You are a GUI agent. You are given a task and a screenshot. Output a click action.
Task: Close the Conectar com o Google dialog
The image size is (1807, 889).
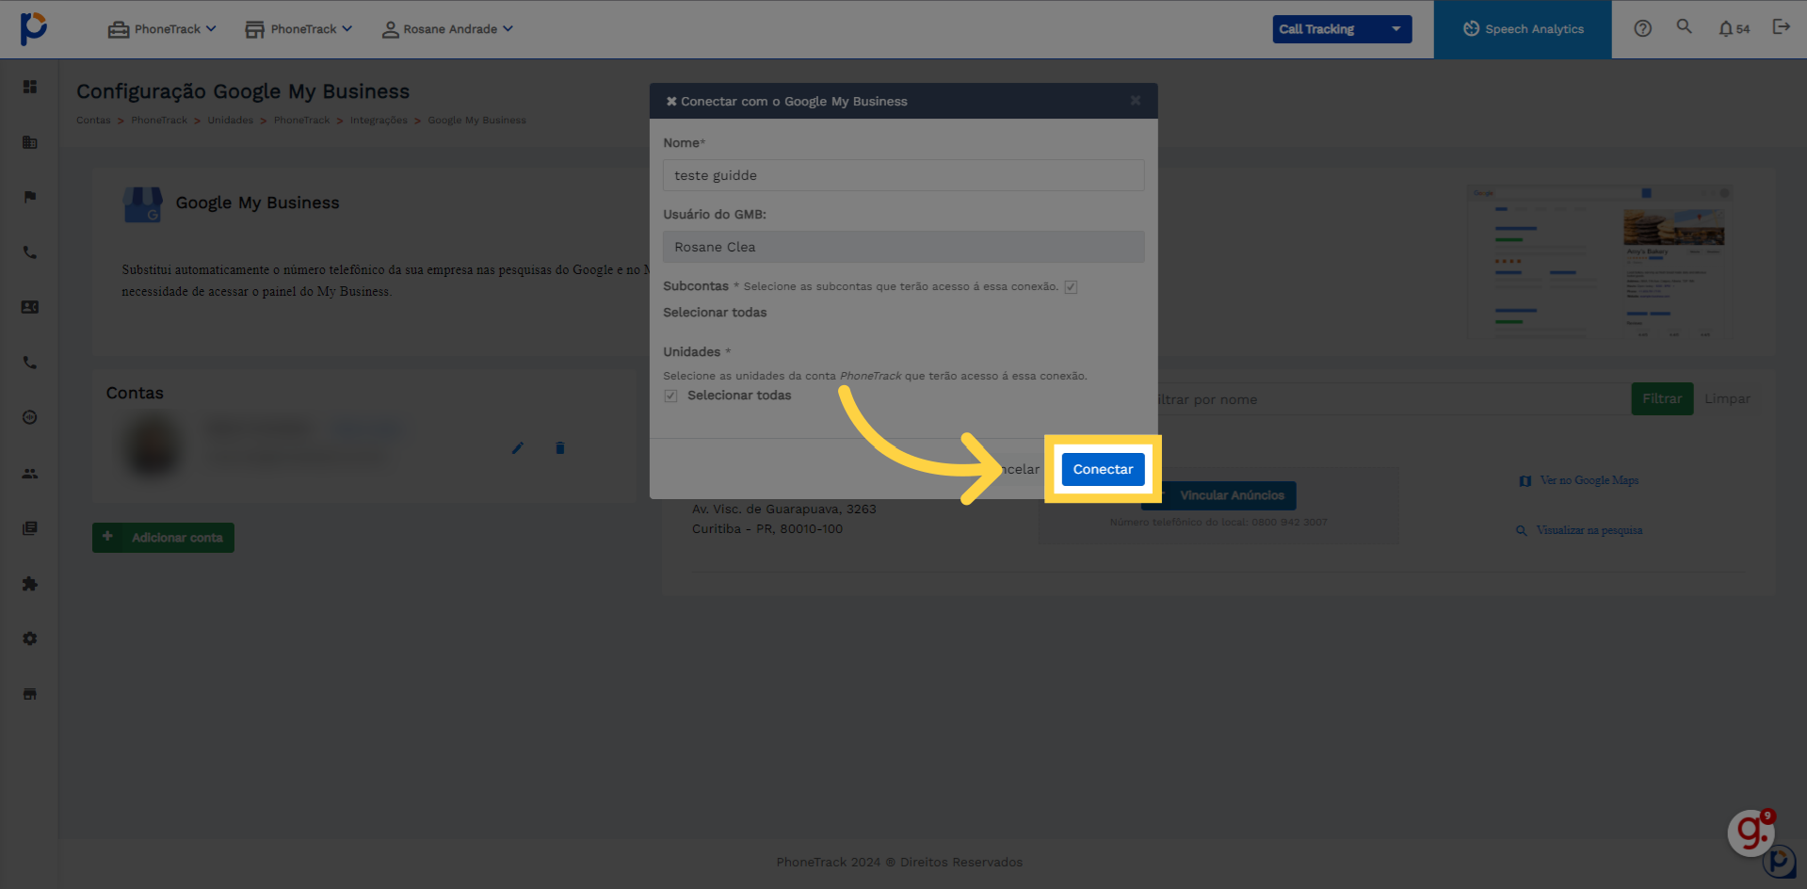pyautogui.click(x=1136, y=101)
